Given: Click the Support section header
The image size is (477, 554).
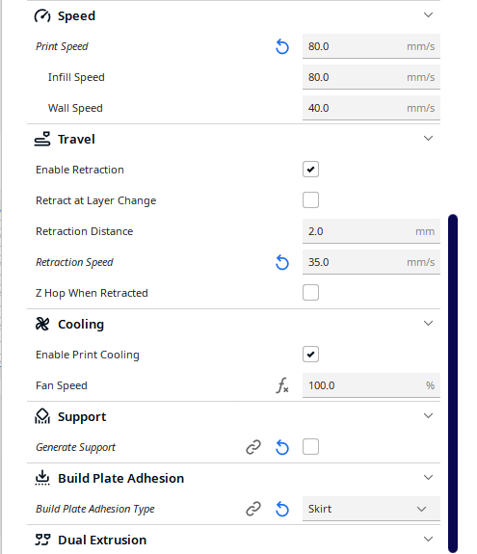Looking at the screenshot, I should pos(233,416).
